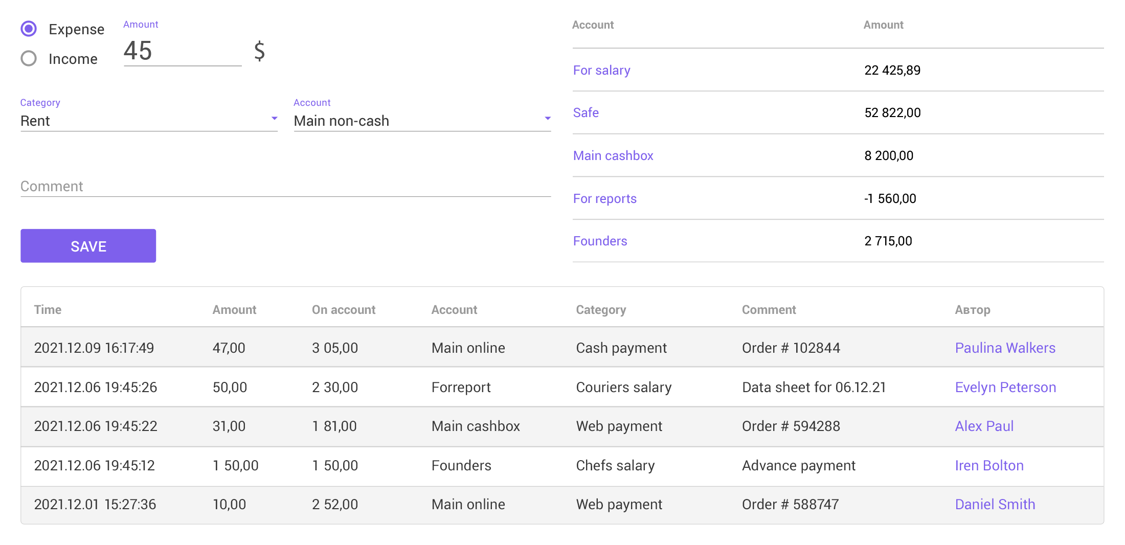Open the For salary account link
Image resolution: width=1125 pixels, height=545 pixels.
pos(601,70)
